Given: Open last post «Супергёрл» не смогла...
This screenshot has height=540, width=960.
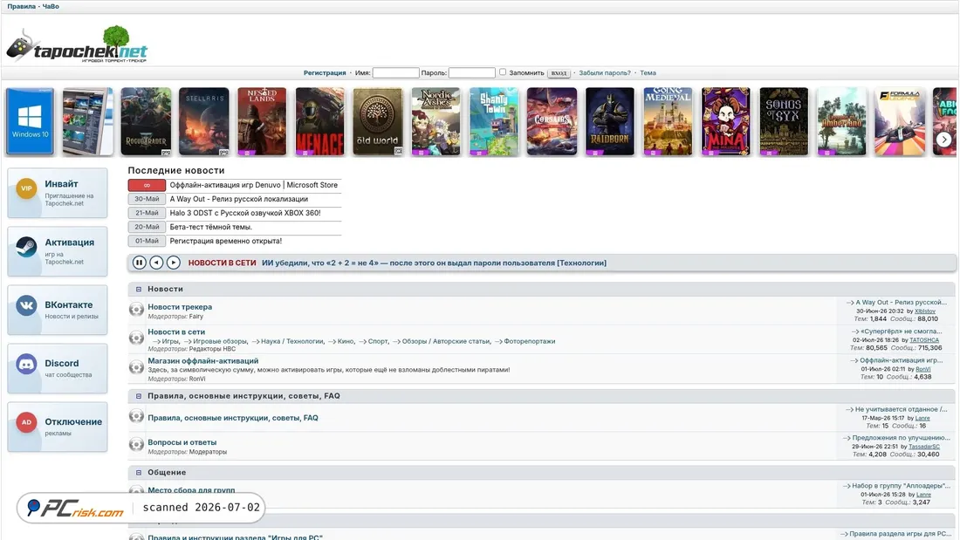Looking at the screenshot, I should point(902,332).
